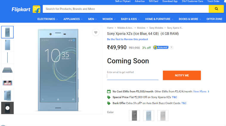The height and width of the screenshot is (126, 226).
Task: Select the ice blue color variant
Action: click(149, 116)
